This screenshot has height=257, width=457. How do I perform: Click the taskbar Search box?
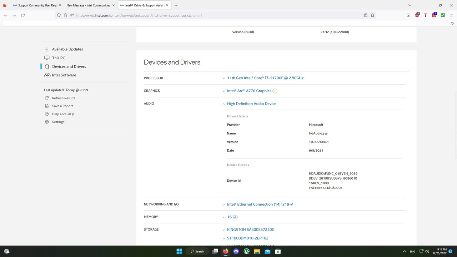(197, 251)
